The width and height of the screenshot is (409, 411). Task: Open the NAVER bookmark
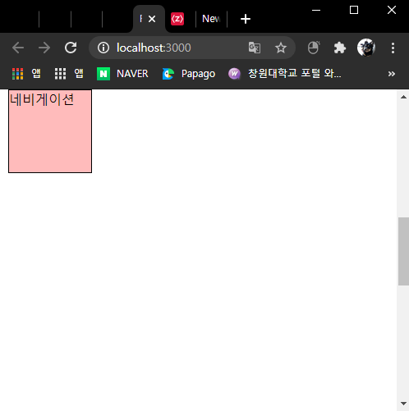click(122, 74)
